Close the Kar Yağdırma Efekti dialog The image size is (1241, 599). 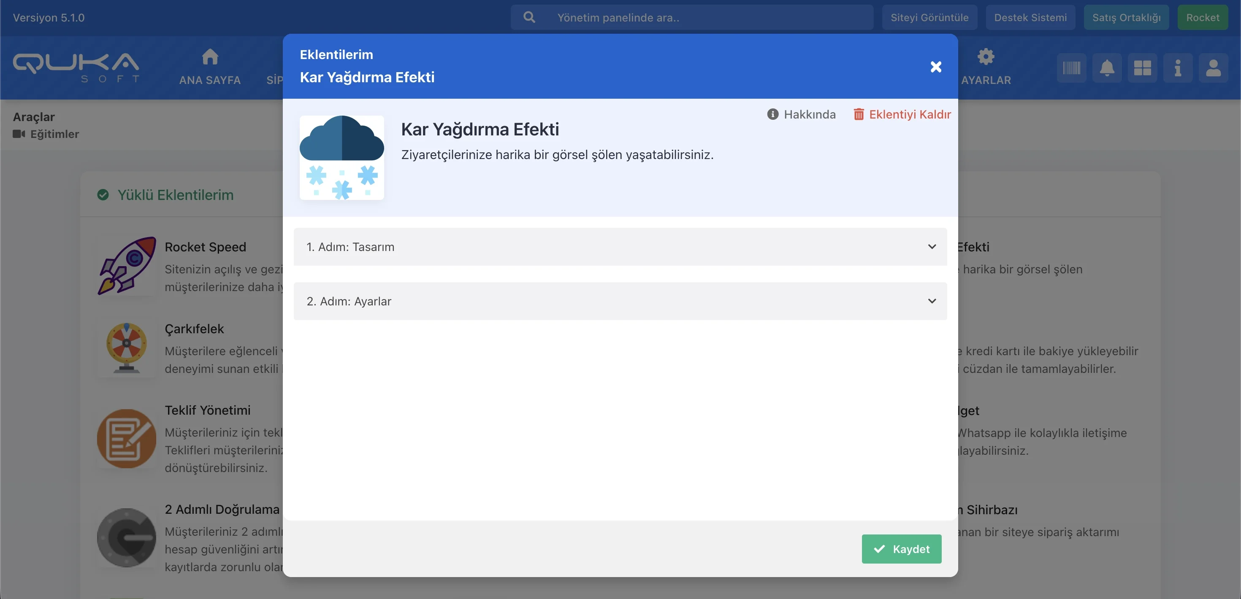click(935, 67)
